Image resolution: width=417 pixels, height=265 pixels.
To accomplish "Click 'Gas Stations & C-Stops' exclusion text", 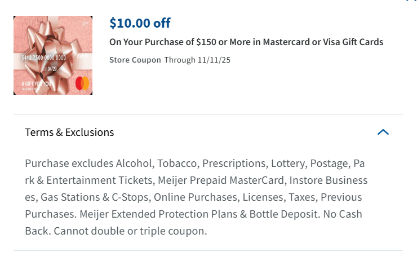I will tap(95, 197).
